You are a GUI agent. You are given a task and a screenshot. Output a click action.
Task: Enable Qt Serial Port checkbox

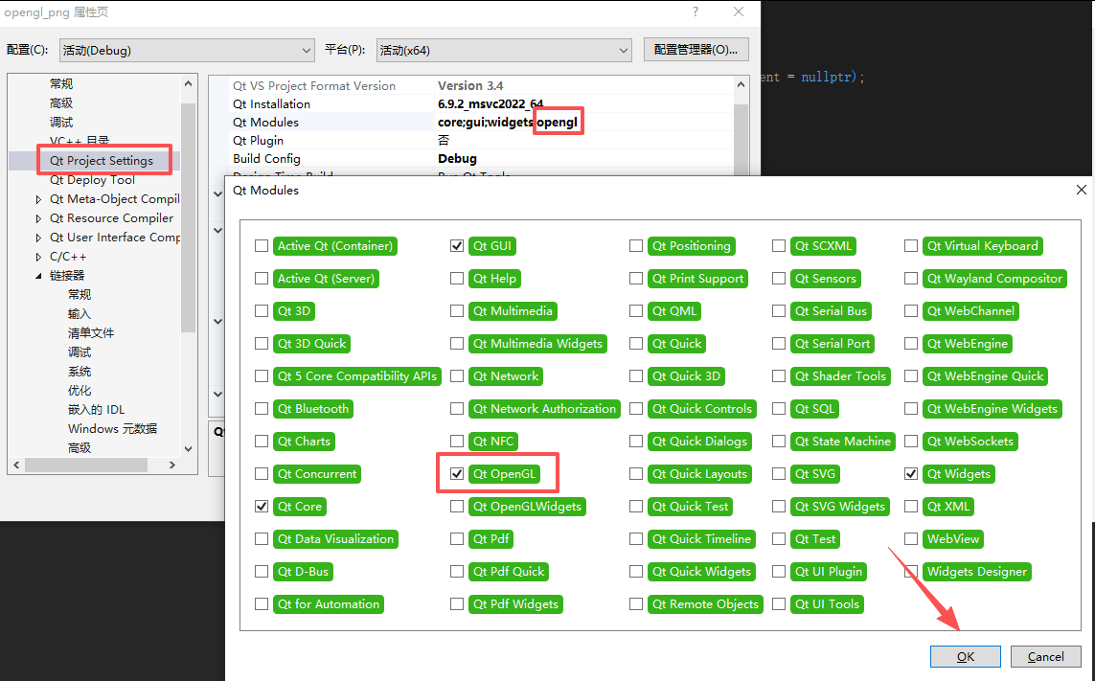tap(779, 344)
